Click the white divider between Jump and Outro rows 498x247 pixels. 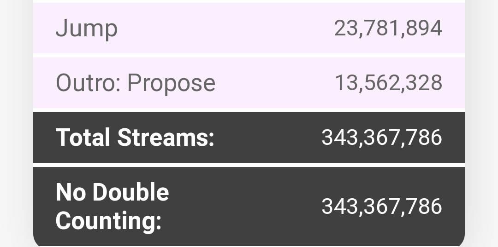pyautogui.click(x=249, y=55)
